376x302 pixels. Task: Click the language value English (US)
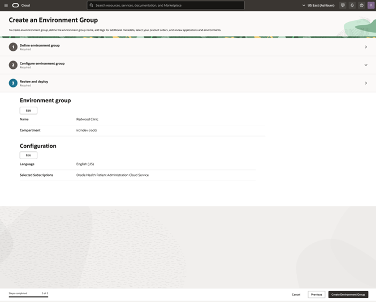click(85, 164)
